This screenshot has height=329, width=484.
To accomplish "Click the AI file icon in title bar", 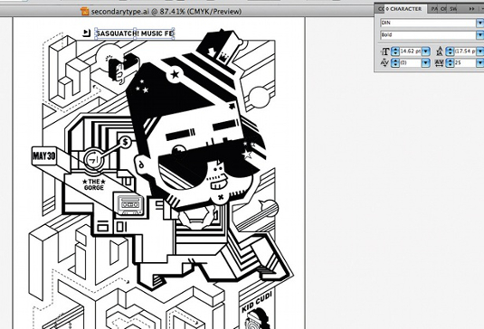I will pyautogui.click(x=84, y=12).
